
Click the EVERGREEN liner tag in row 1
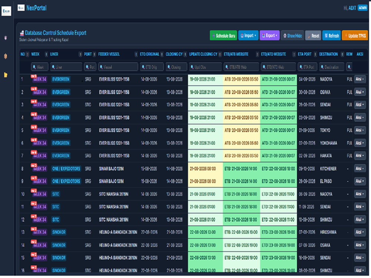[61, 79]
